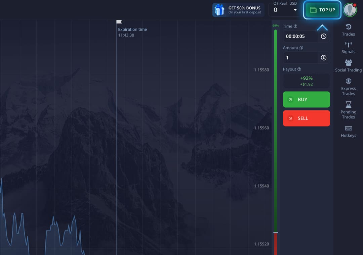Click the BUY button
Image resolution: width=363 pixels, height=255 pixels.
coord(306,99)
